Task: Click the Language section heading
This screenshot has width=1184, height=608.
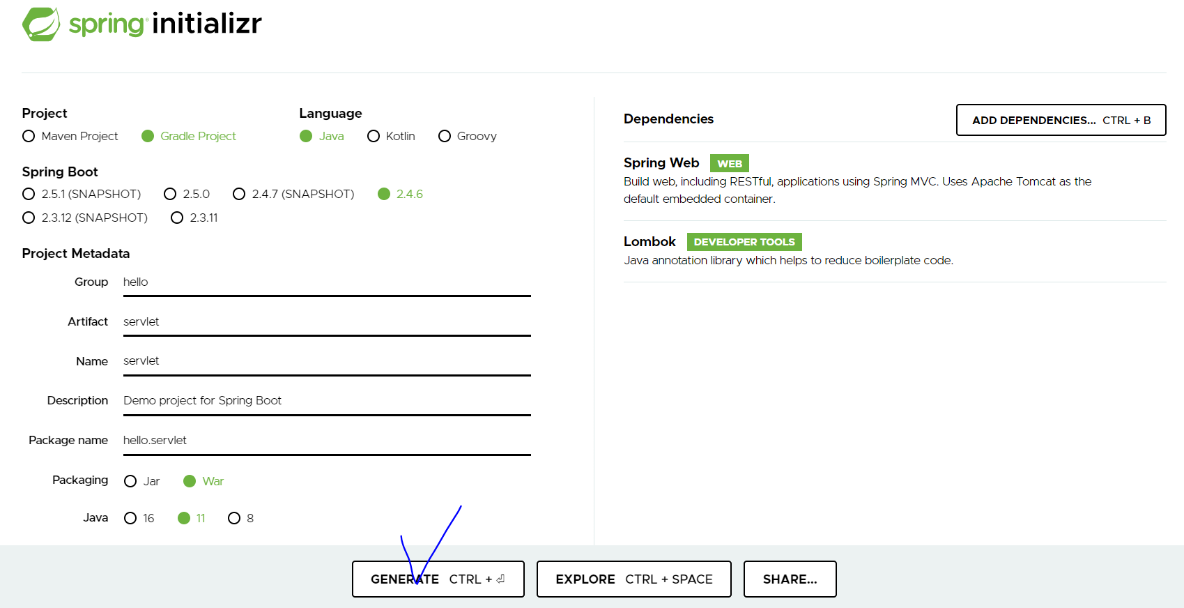Action: 330,113
